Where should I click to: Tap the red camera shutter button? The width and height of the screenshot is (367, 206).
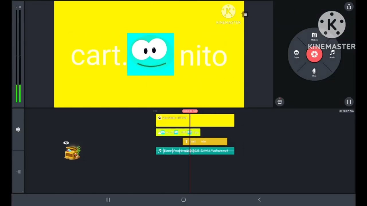point(314,54)
